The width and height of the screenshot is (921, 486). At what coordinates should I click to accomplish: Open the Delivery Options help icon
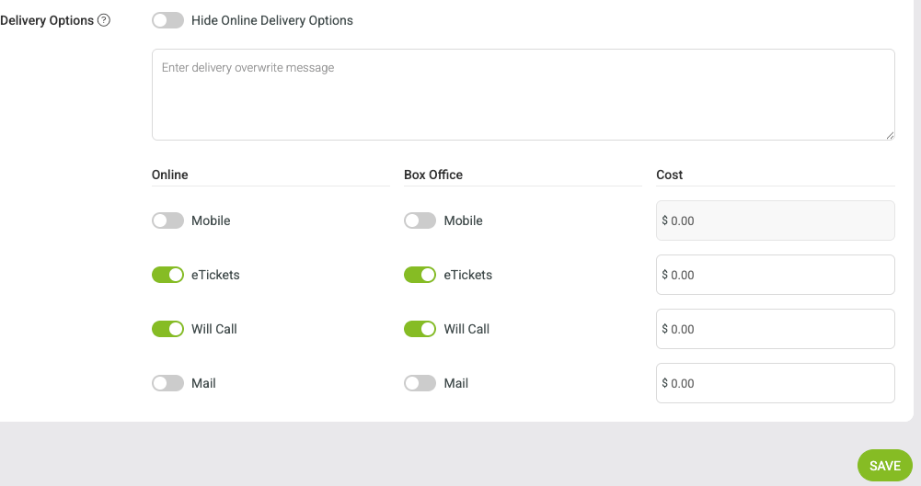click(104, 20)
